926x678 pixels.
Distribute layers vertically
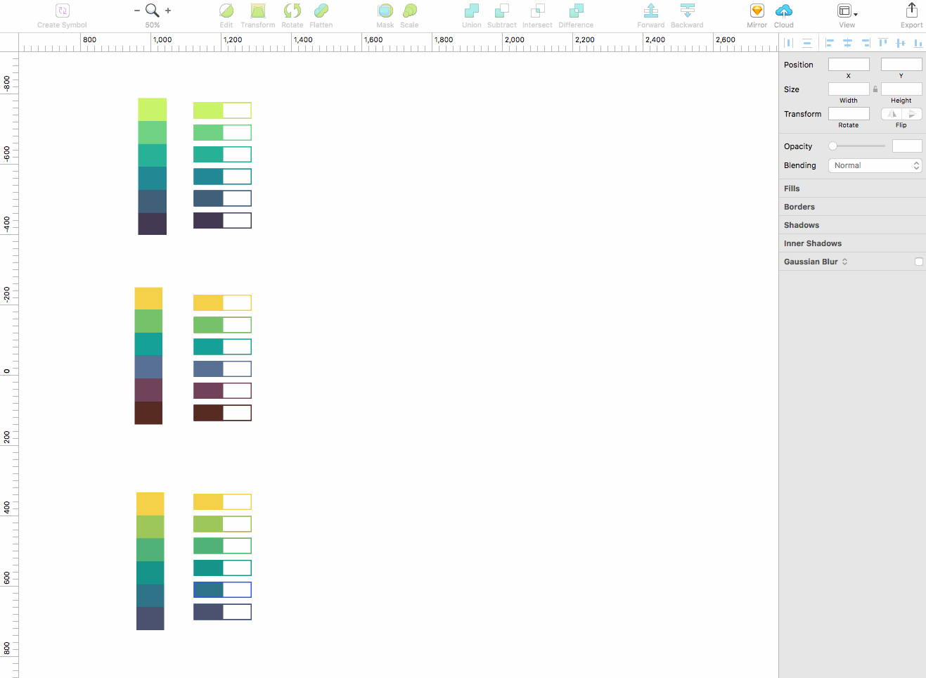point(807,43)
